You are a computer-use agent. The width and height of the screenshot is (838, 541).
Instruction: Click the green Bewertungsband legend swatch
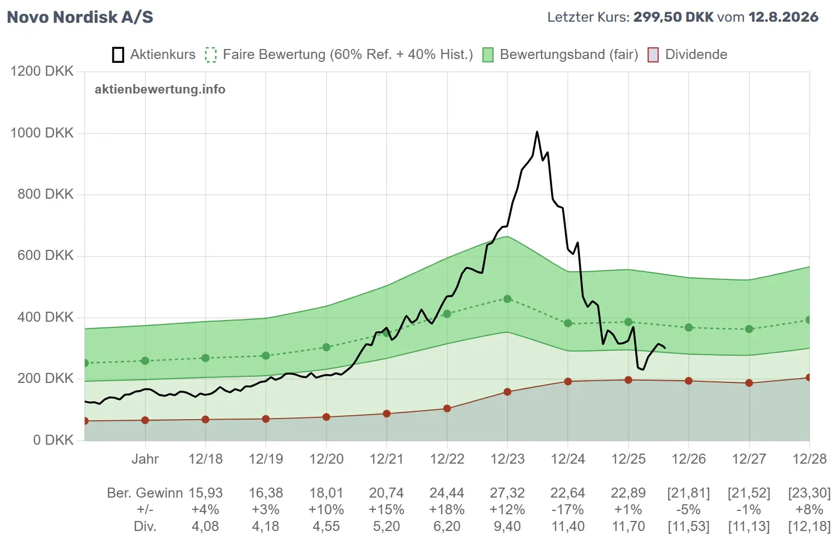pos(488,55)
